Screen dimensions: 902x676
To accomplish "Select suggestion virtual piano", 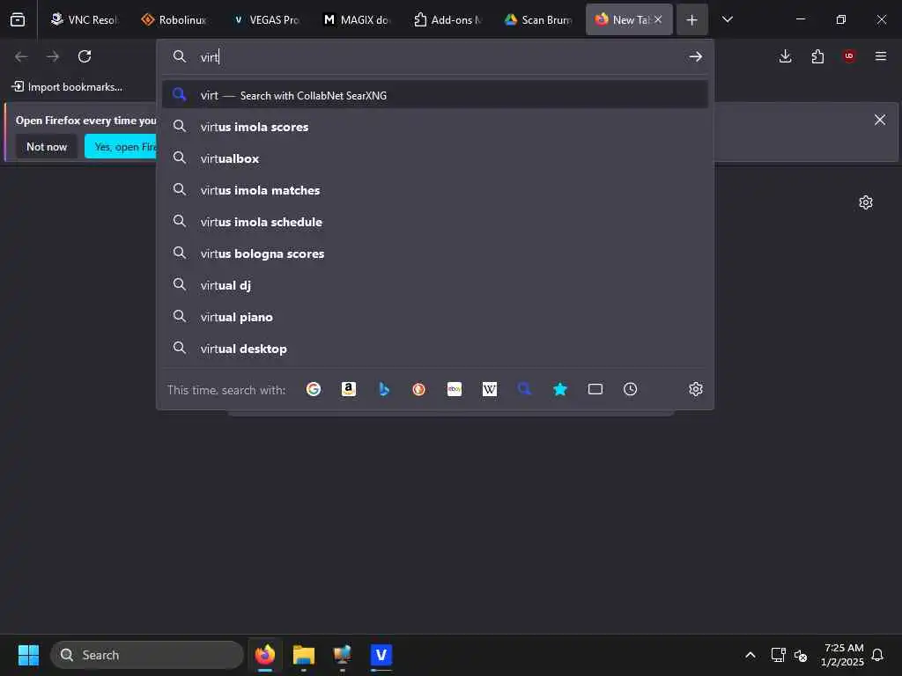I will point(435,317).
